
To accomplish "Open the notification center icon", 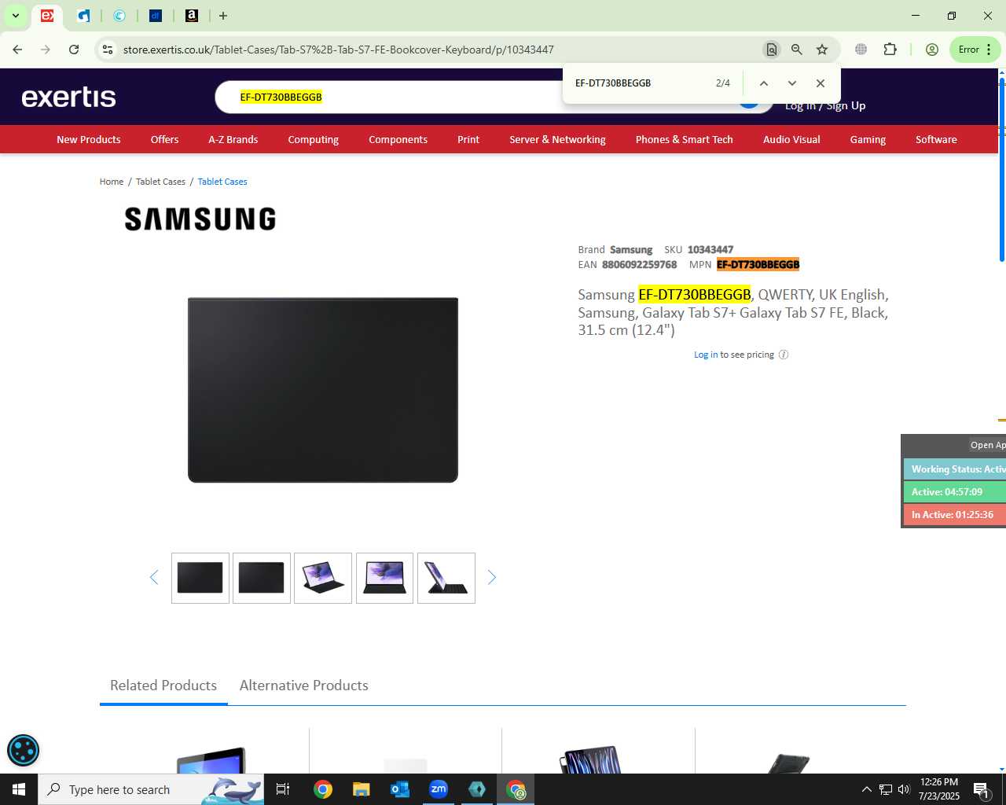I will pyautogui.click(x=981, y=789).
